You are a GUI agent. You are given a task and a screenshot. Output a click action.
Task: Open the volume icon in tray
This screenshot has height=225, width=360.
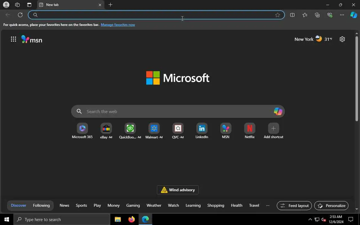click(x=324, y=219)
